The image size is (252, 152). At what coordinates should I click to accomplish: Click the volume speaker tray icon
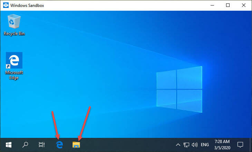[195, 145]
